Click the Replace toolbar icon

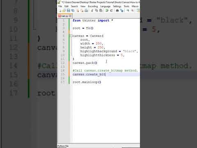click(121, 11)
